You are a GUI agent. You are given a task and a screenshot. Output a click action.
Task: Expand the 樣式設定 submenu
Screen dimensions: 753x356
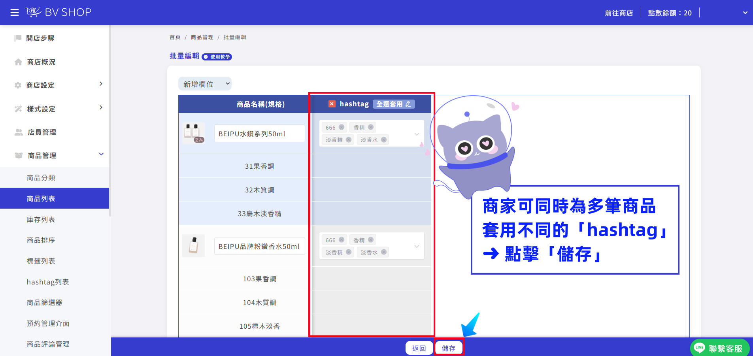[x=101, y=107]
